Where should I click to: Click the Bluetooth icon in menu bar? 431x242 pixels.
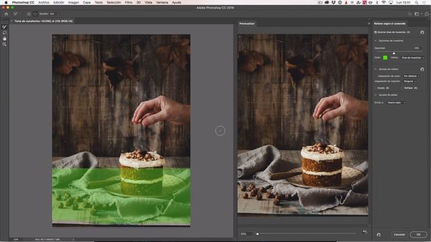pyautogui.click(x=377, y=3)
